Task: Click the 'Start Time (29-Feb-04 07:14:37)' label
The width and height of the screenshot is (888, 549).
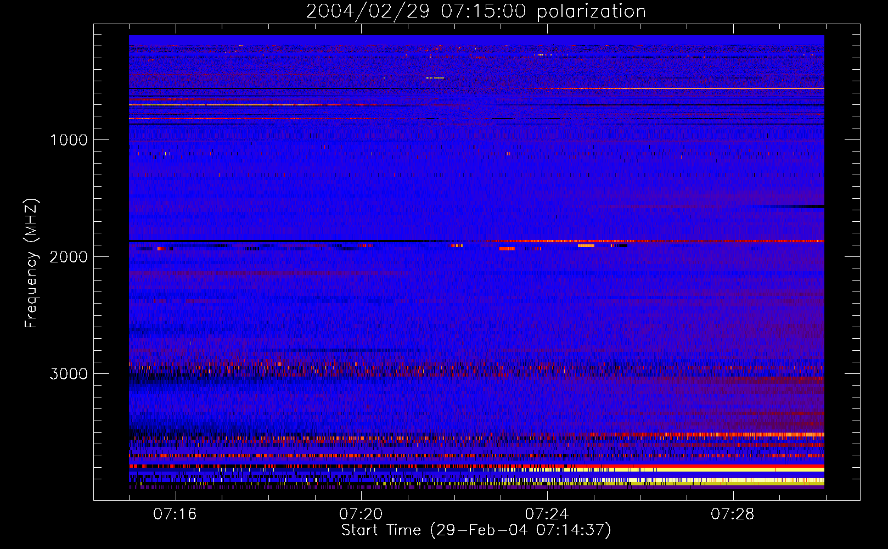Action: [476, 530]
